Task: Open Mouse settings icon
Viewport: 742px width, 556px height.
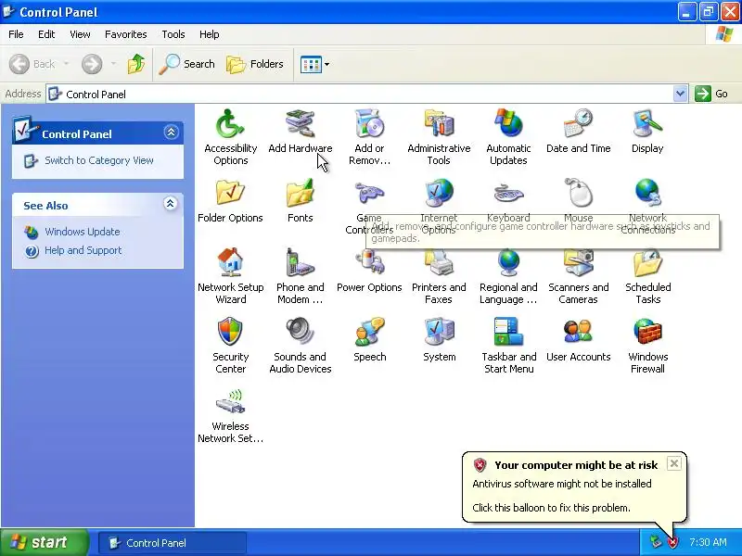Action: (x=578, y=194)
